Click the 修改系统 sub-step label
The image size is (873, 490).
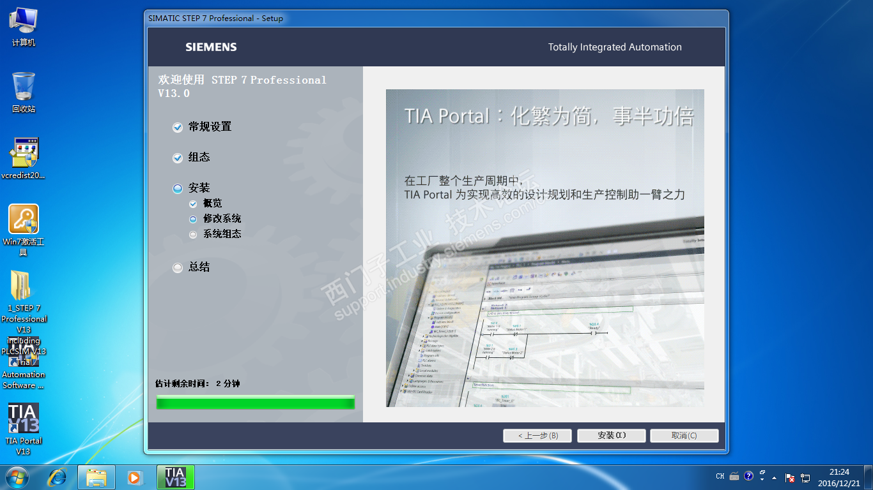coord(222,219)
